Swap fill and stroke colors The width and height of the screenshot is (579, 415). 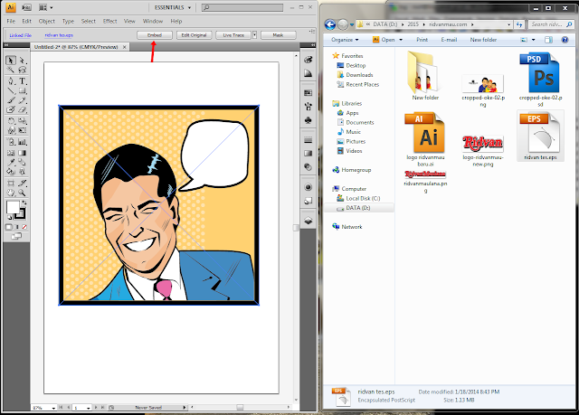(24, 203)
